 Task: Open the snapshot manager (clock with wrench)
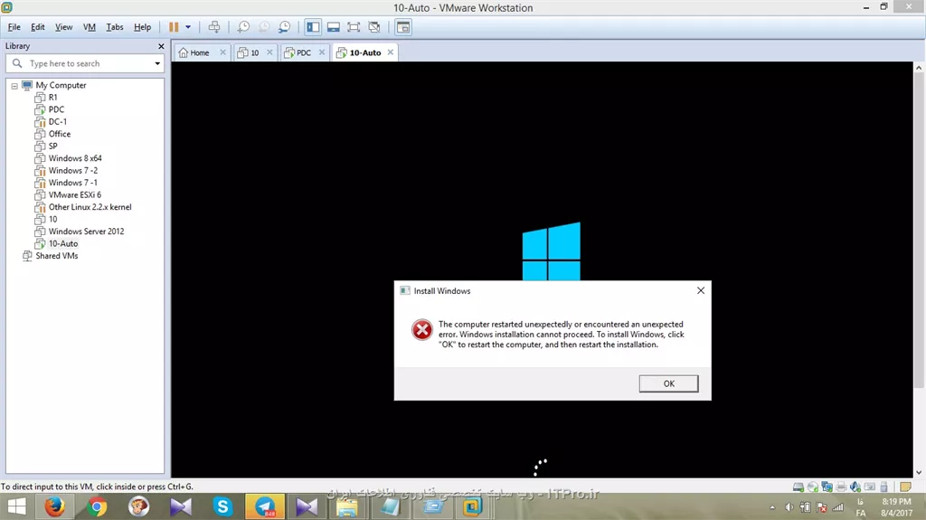click(x=285, y=27)
